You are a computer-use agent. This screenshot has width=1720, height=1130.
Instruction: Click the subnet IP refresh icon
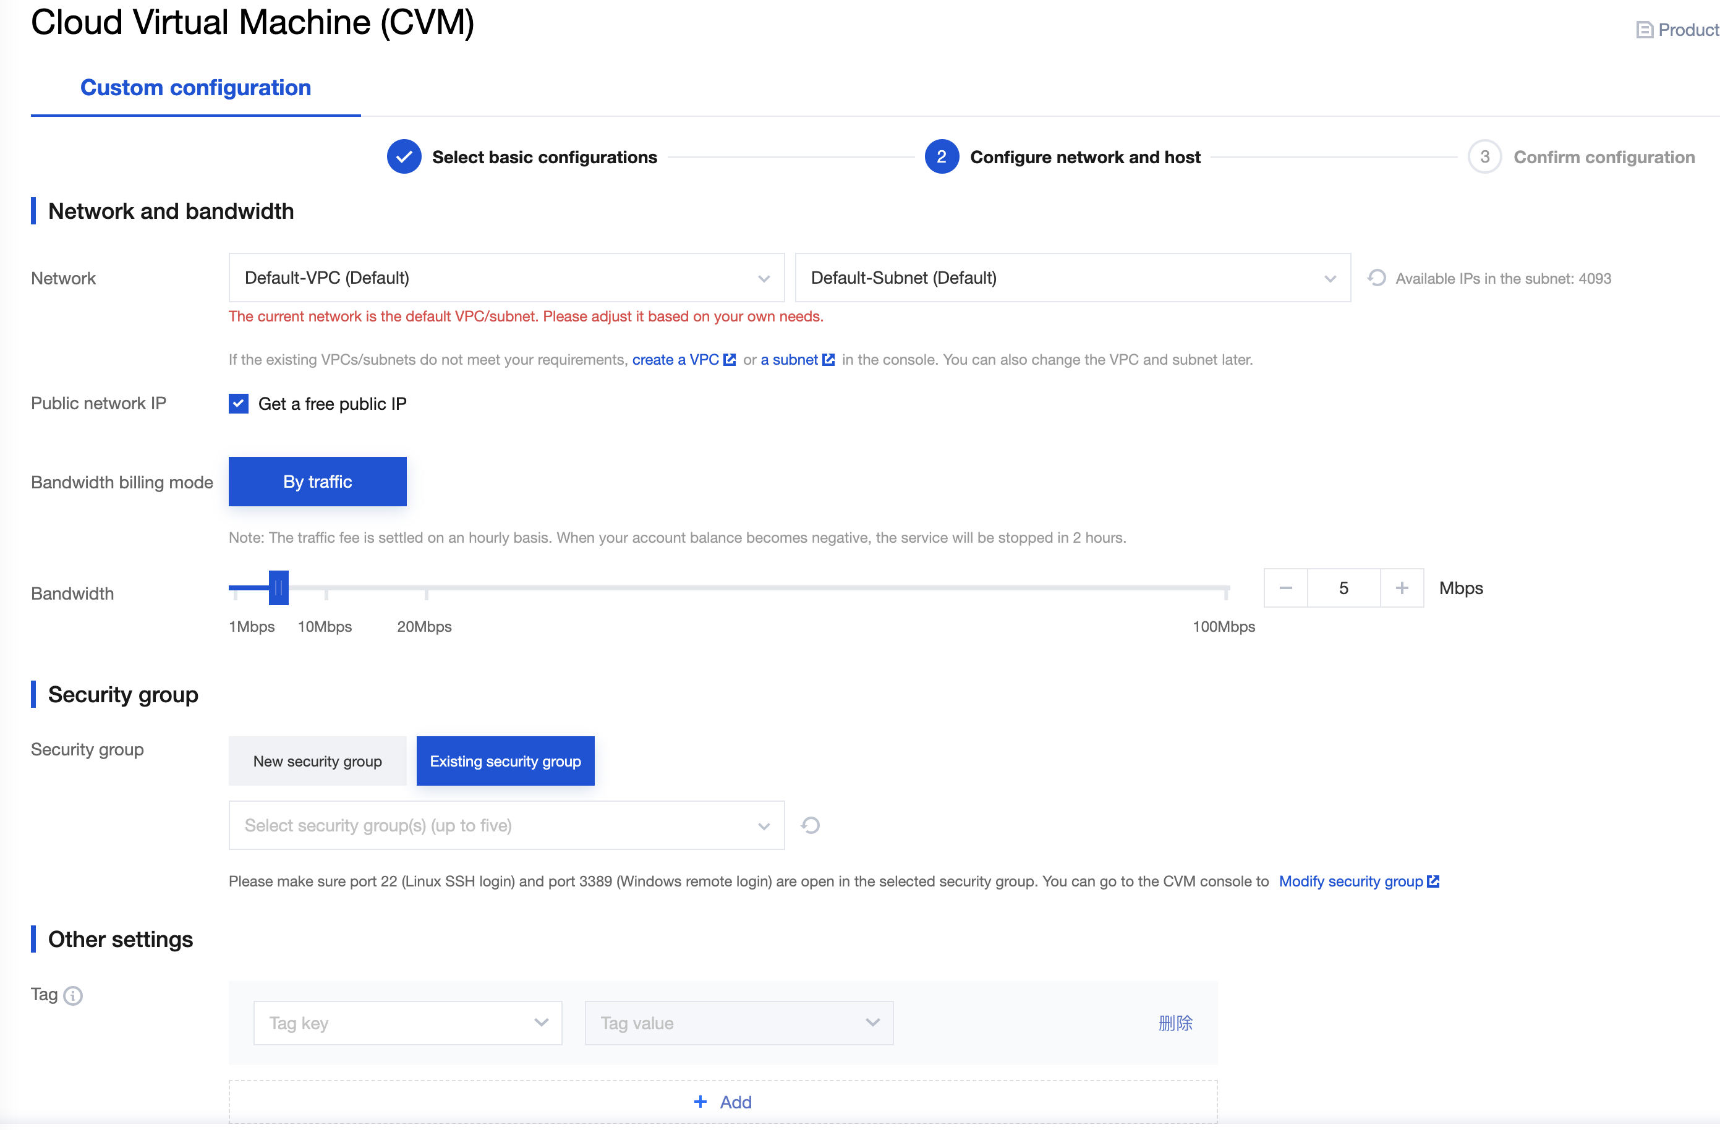click(1376, 278)
